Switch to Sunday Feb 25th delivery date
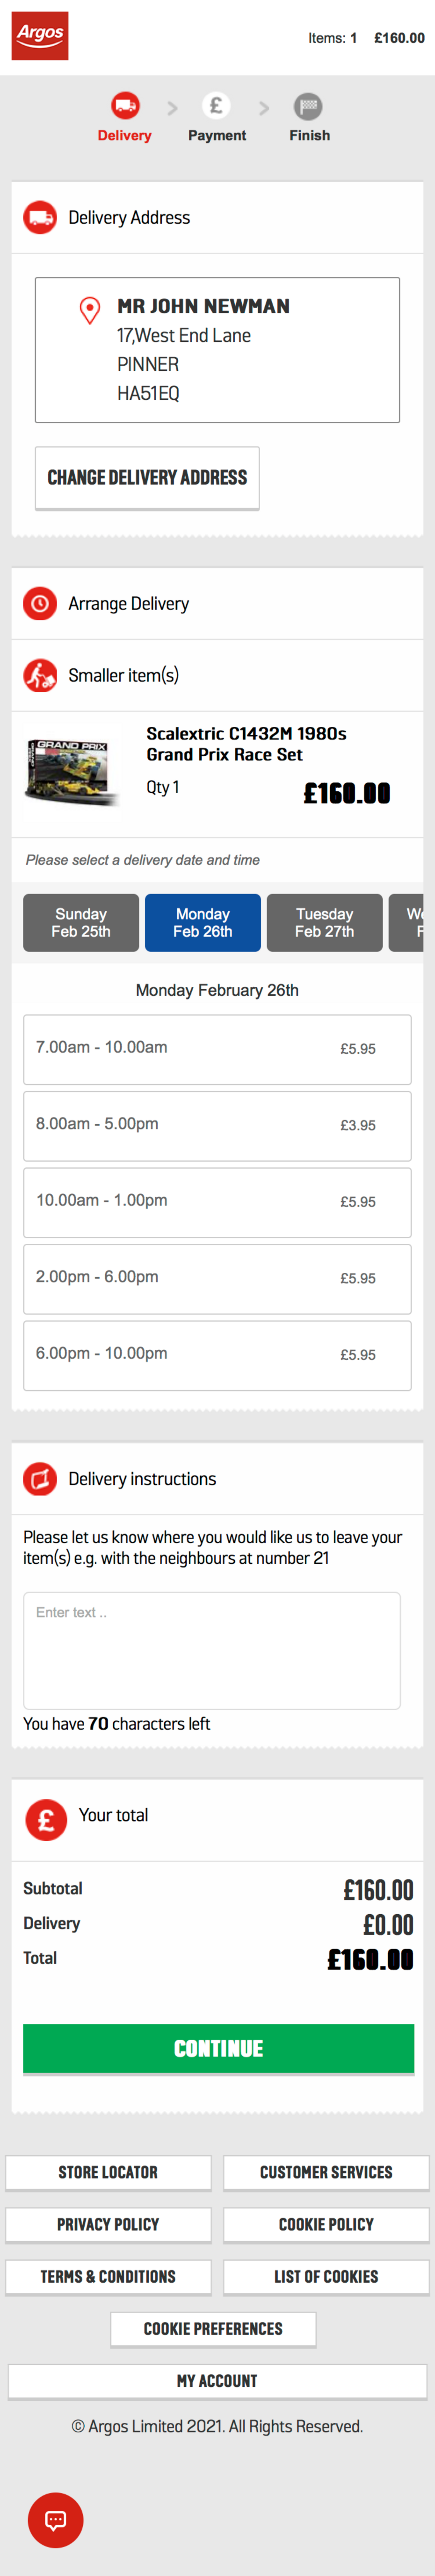This screenshot has height=2576, width=435. pyautogui.click(x=80, y=922)
